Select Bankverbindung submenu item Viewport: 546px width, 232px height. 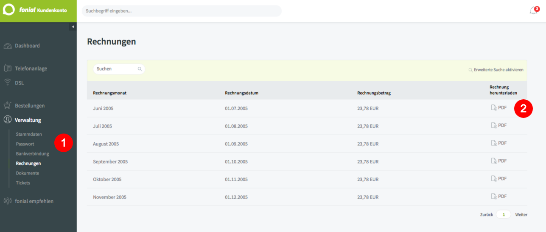[x=33, y=154]
